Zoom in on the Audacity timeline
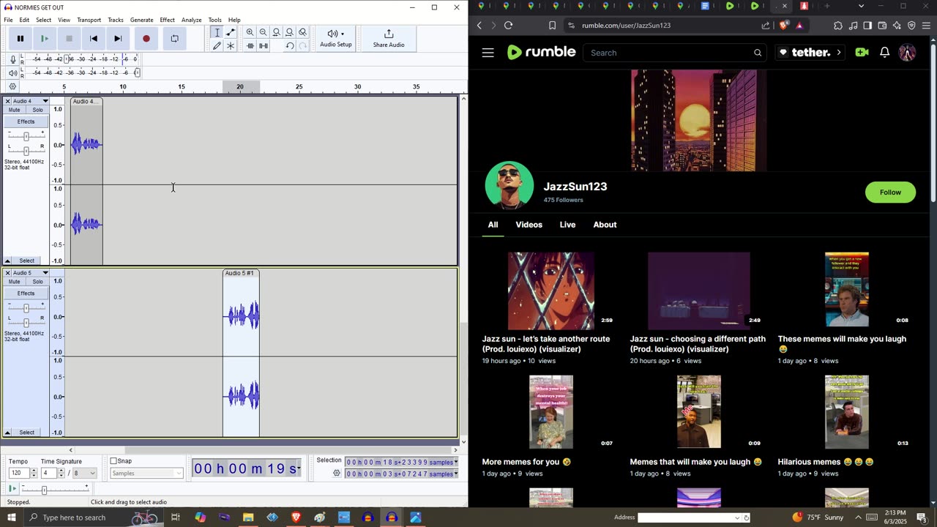 point(250,32)
